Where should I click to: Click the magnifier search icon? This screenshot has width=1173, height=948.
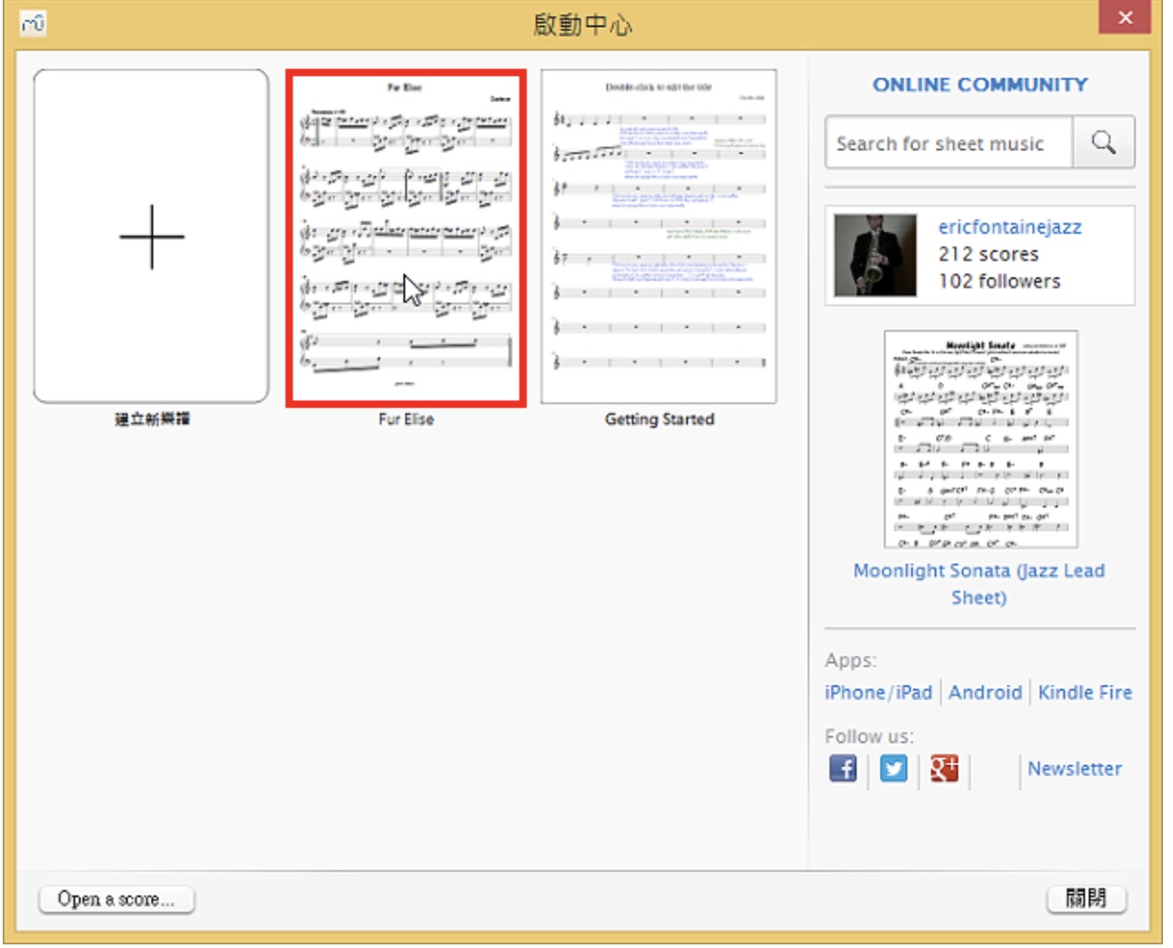[x=1103, y=142]
